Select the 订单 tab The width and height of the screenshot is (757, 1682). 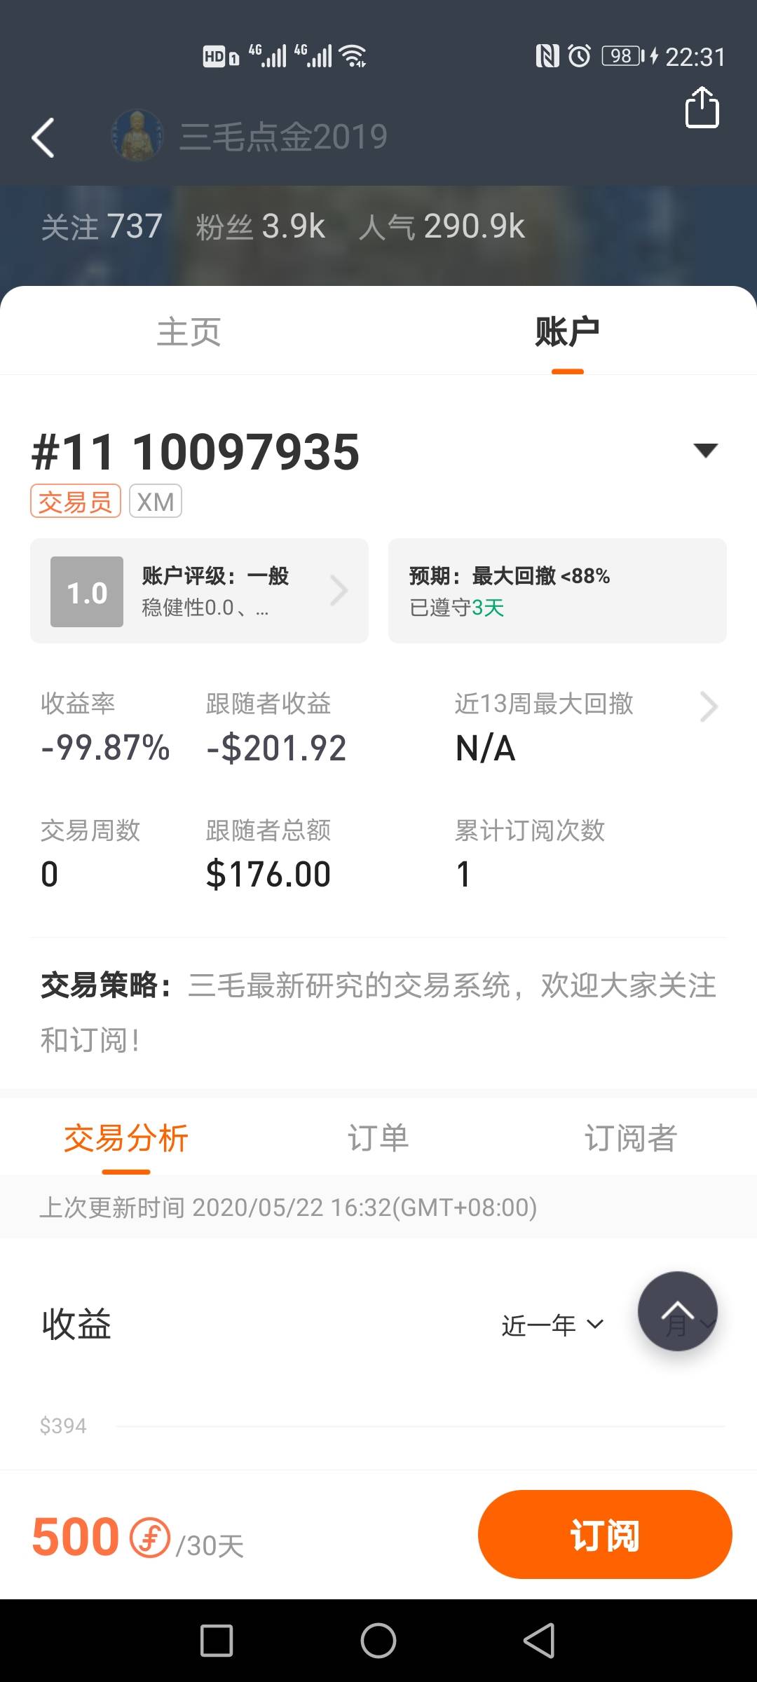378,1138
